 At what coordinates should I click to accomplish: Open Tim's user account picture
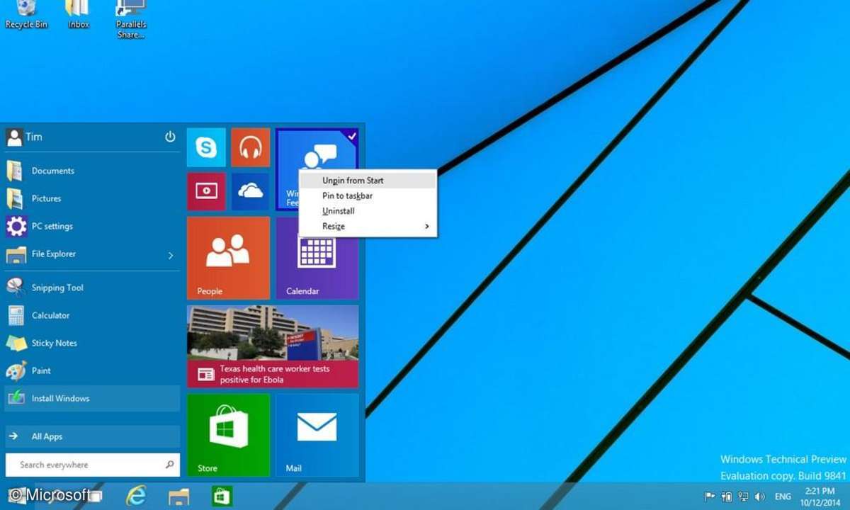(14, 137)
